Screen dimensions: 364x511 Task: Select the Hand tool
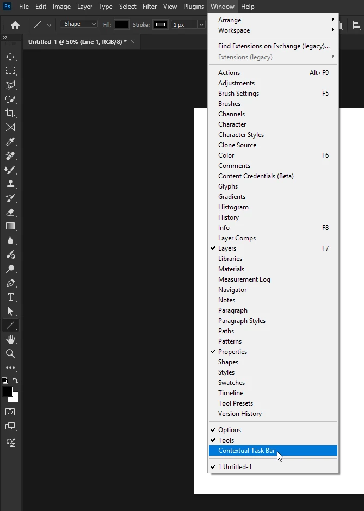tap(10, 339)
